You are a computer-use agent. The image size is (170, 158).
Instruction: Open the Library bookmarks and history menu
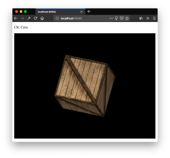tap(141, 18)
